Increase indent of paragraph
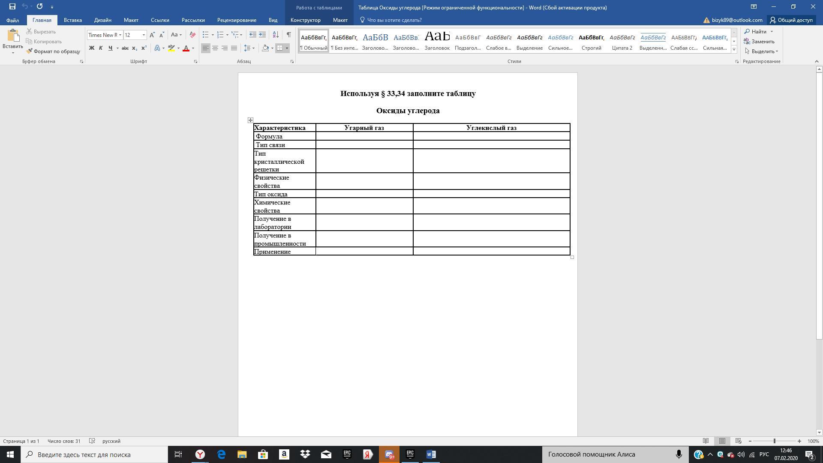 tap(262, 35)
